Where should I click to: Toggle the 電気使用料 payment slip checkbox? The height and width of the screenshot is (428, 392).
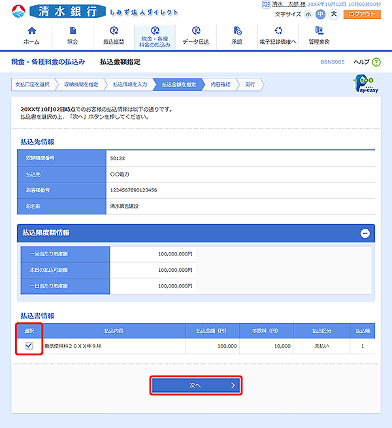(x=29, y=346)
